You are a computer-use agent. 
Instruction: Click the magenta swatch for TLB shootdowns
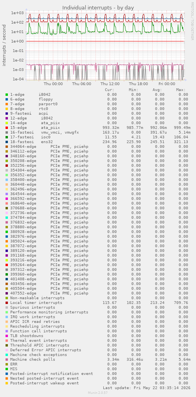(x=7, y=336)
